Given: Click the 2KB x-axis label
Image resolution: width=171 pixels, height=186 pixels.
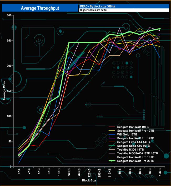Looking at the screenshot, I should [x=29, y=171].
